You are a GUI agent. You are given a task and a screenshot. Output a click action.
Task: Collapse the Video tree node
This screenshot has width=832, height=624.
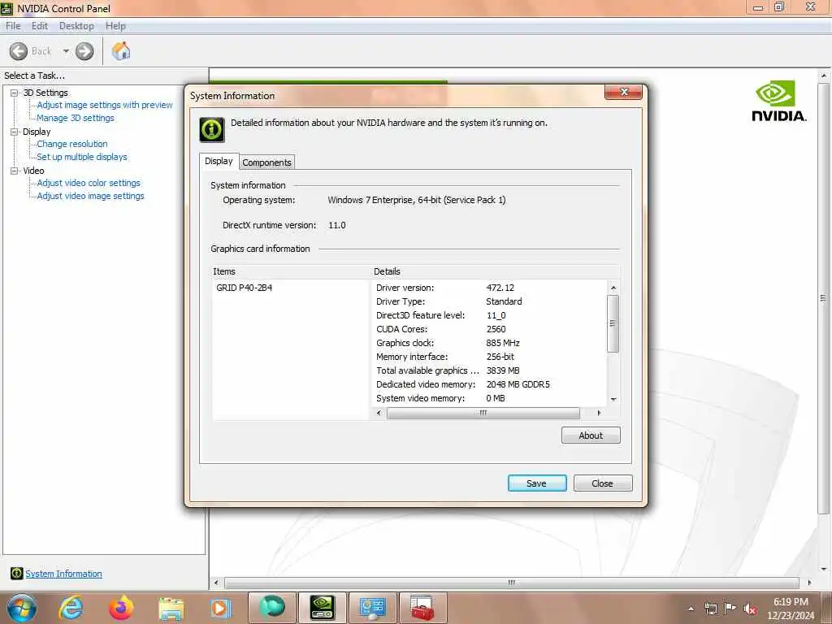[x=15, y=171]
